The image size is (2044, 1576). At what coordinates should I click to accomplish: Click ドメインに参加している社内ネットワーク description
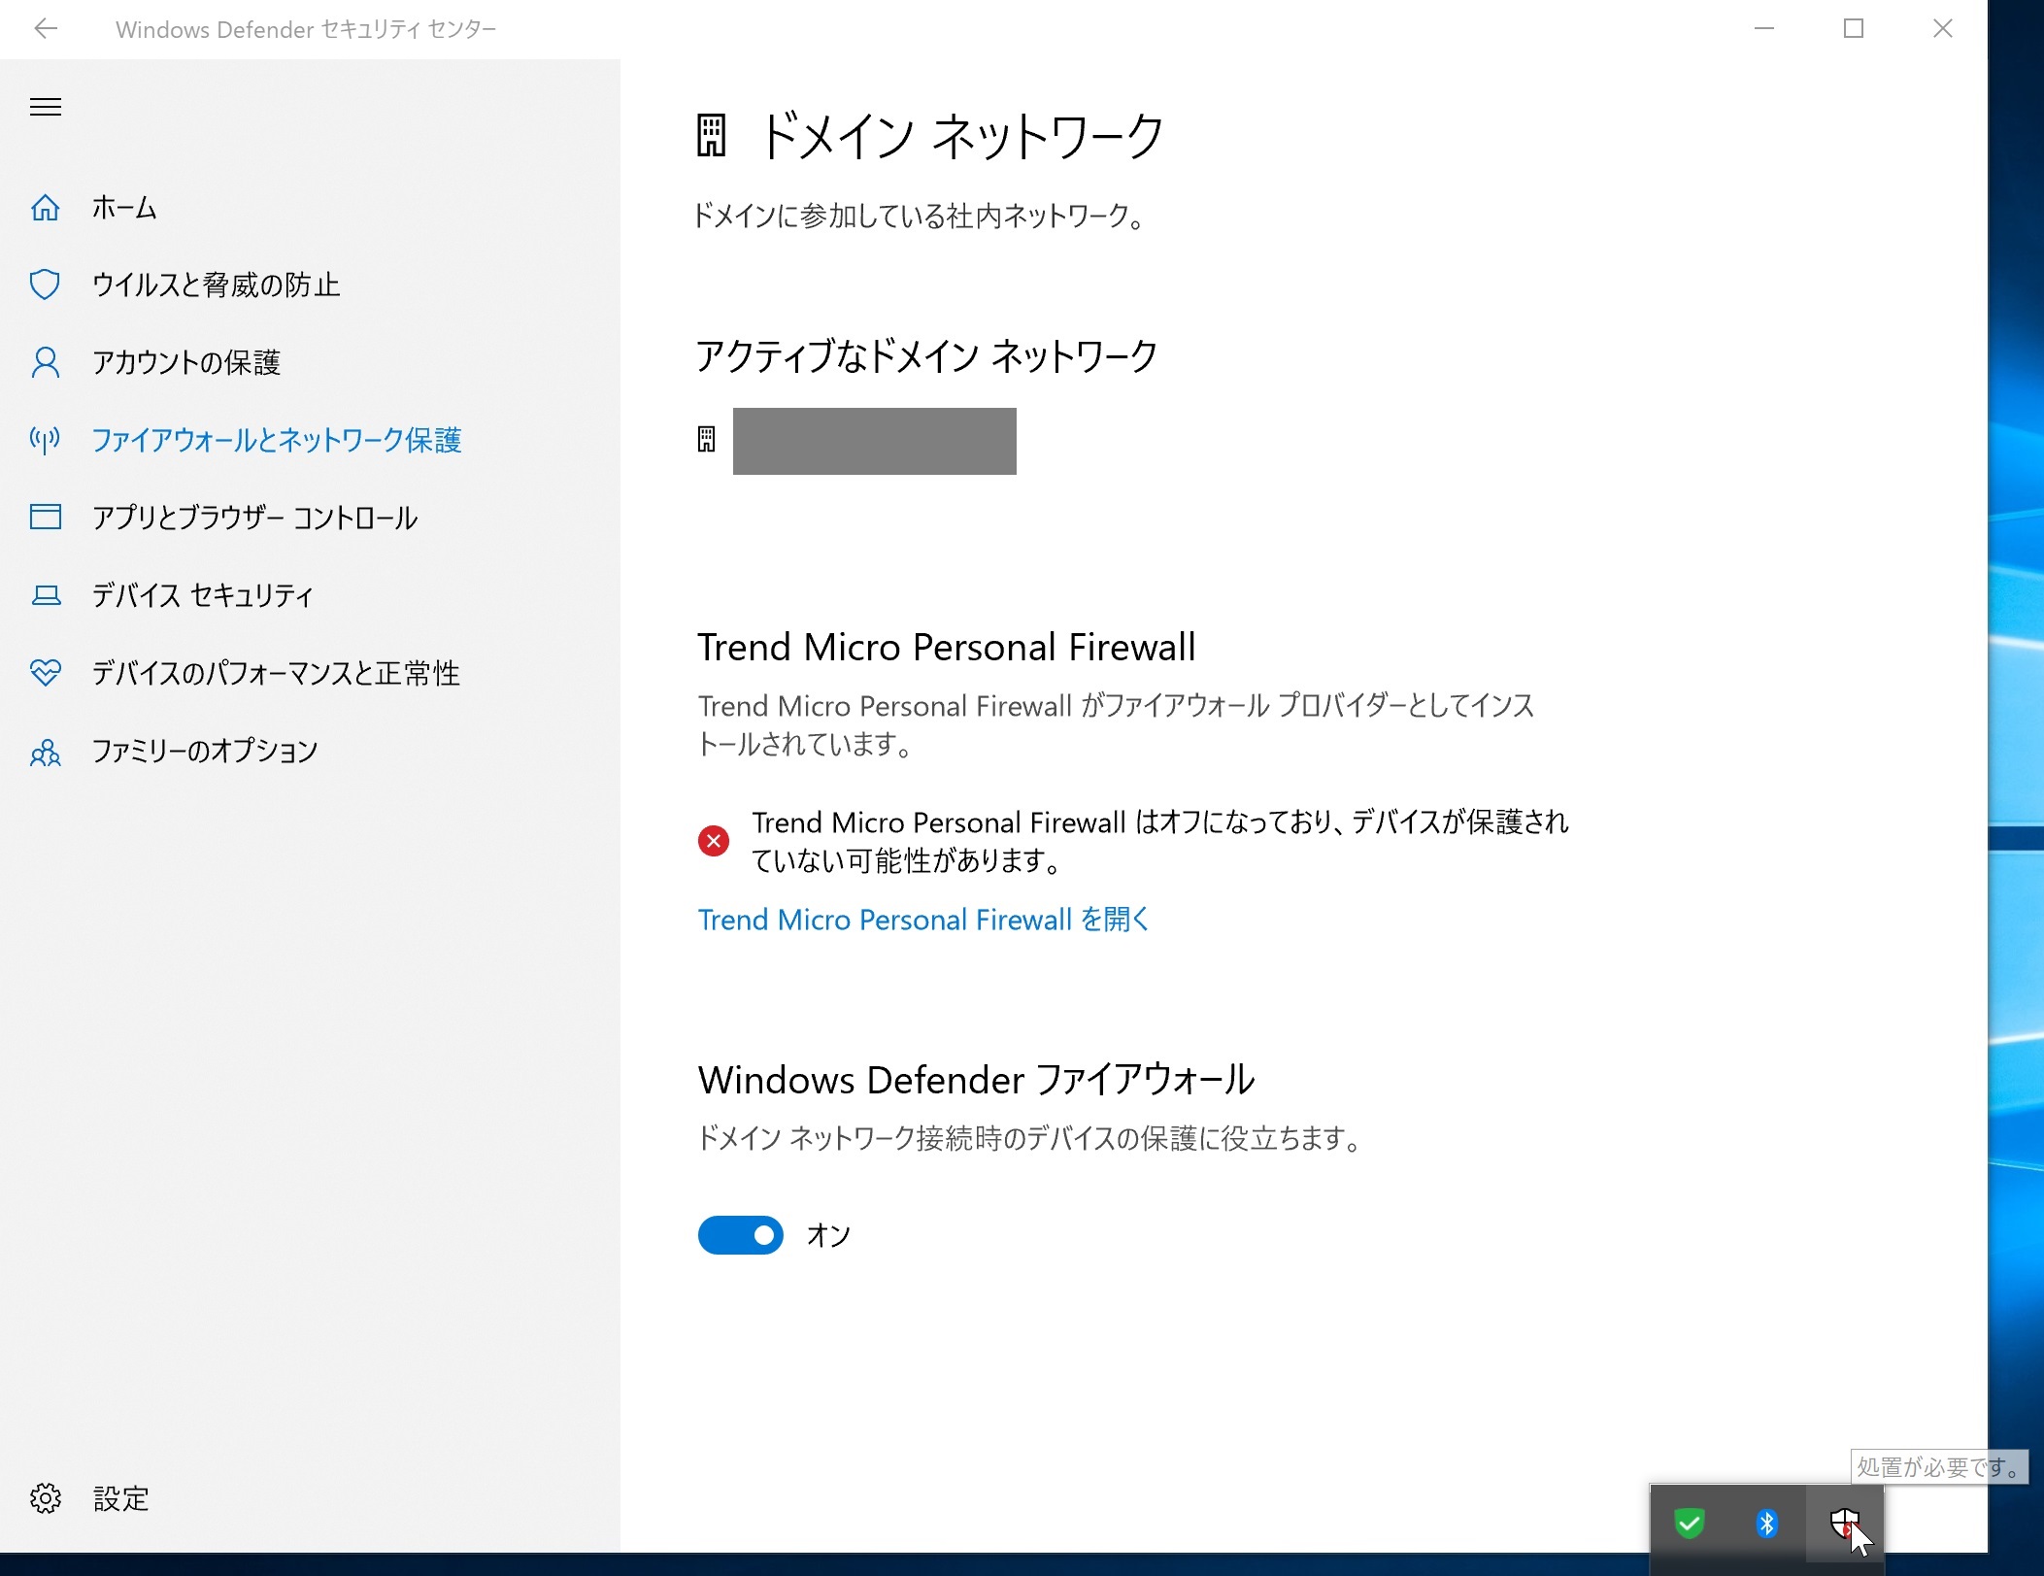pos(920,216)
